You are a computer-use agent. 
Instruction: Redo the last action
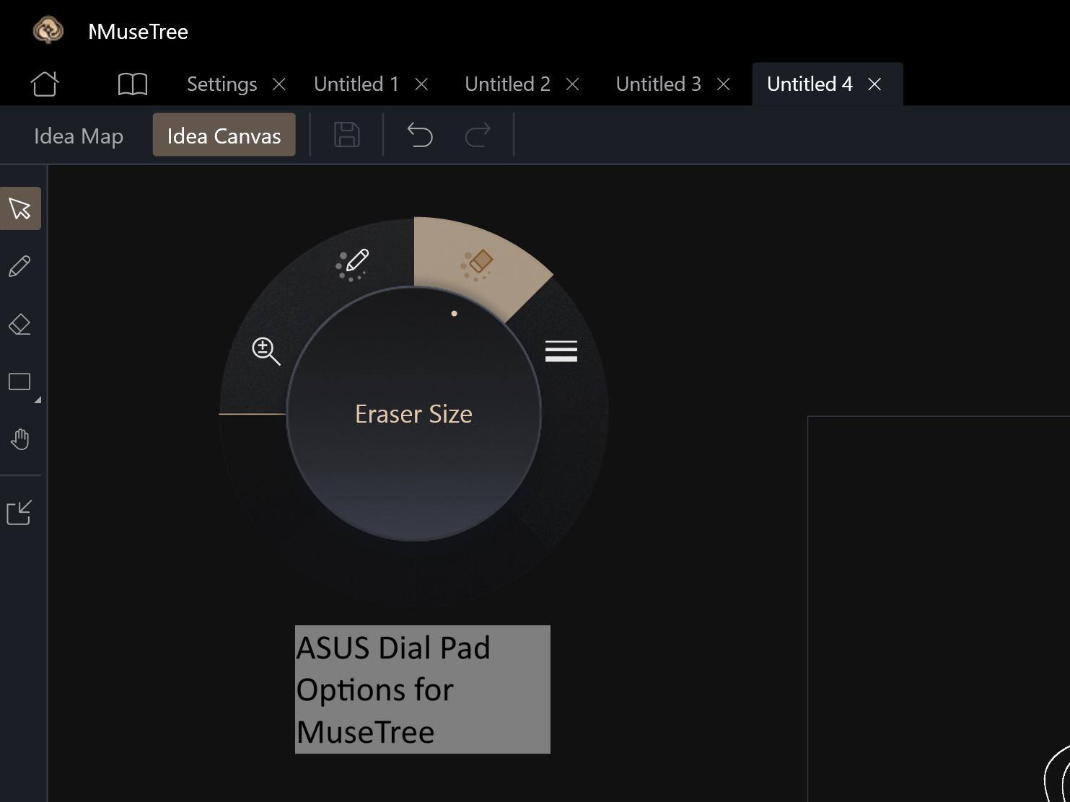click(x=478, y=135)
